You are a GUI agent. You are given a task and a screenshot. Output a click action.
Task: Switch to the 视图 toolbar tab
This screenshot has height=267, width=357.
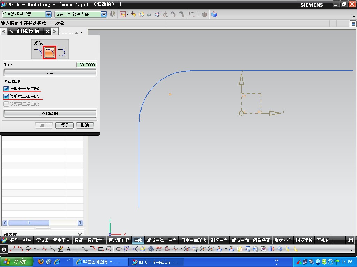27,240
